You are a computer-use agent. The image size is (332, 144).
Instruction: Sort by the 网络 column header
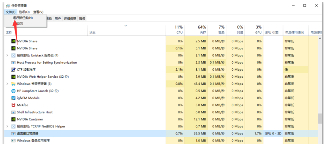pos(235,30)
